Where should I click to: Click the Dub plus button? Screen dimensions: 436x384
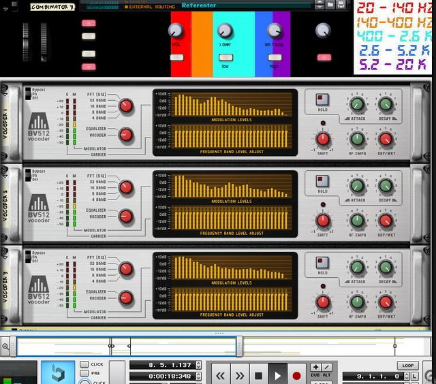point(315,367)
